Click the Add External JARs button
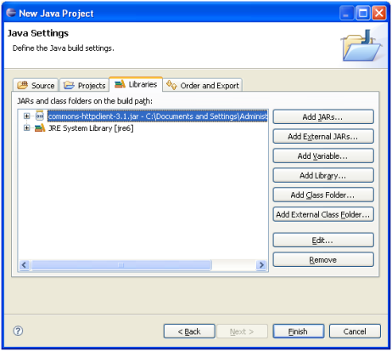392x351 pixels. coord(323,137)
